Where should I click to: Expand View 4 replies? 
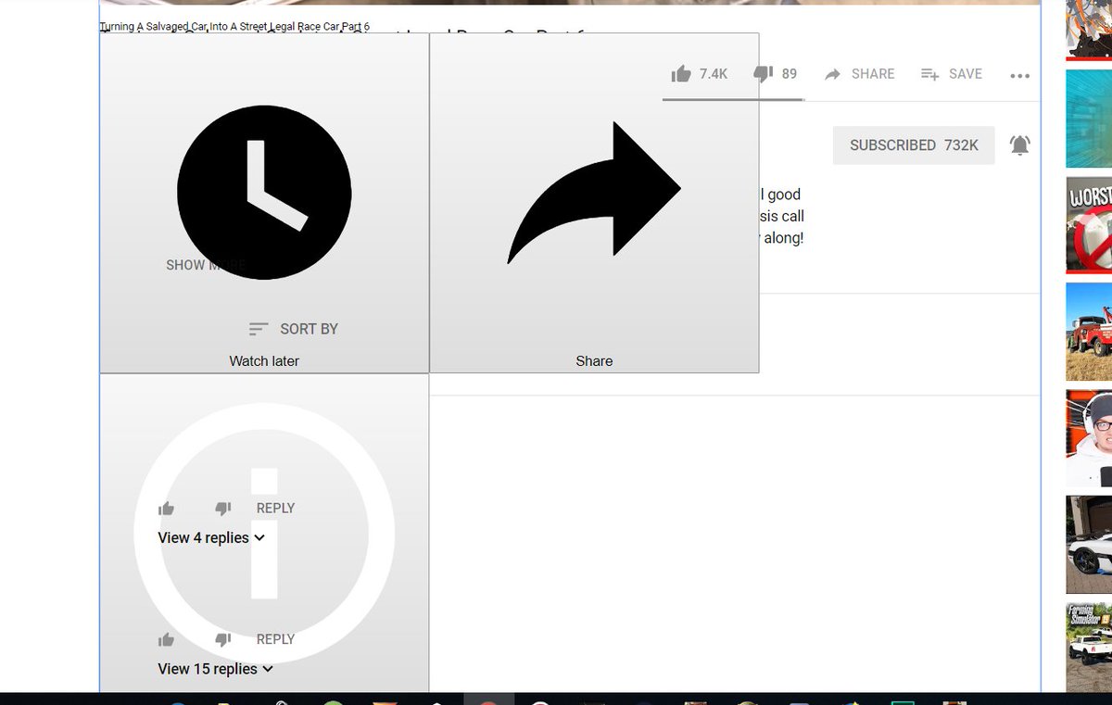pyautogui.click(x=211, y=537)
